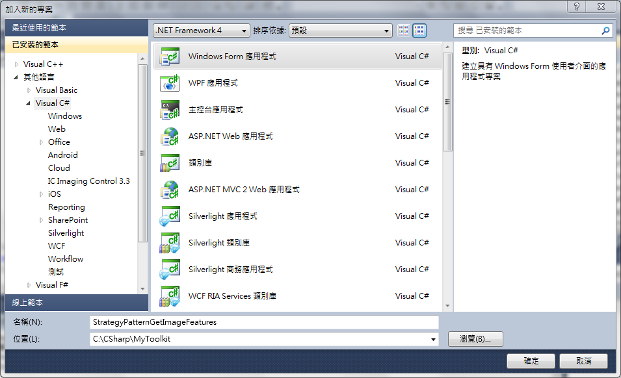Click Visual C# label on 類別庫 row
Viewport: 621px width, 378px height.
pyautogui.click(x=412, y=163)
